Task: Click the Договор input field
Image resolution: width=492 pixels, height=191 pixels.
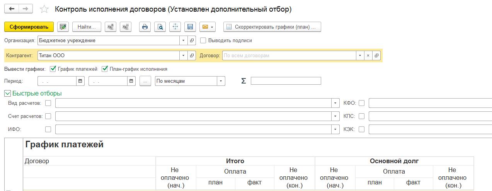Action: click(289, 55)
